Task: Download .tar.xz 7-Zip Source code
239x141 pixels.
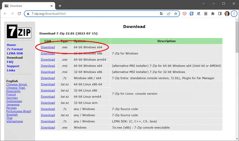Action: [48, 115]
